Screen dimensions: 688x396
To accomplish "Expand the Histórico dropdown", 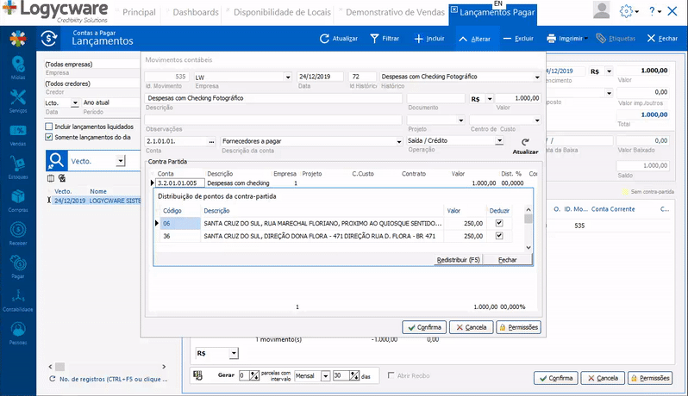I will 536,77.
